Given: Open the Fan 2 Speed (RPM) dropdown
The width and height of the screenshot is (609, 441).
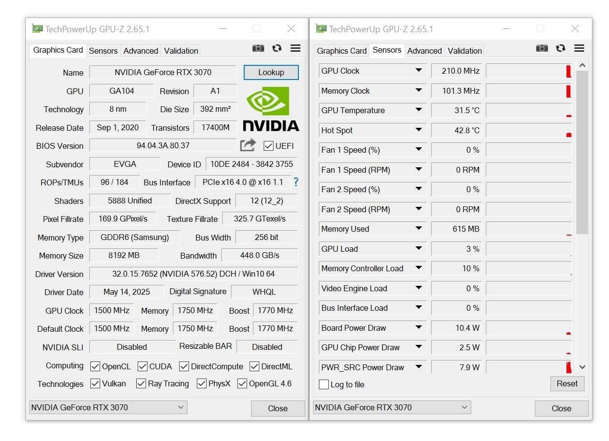Looking at the screenshot, I should tap(419, 209).
